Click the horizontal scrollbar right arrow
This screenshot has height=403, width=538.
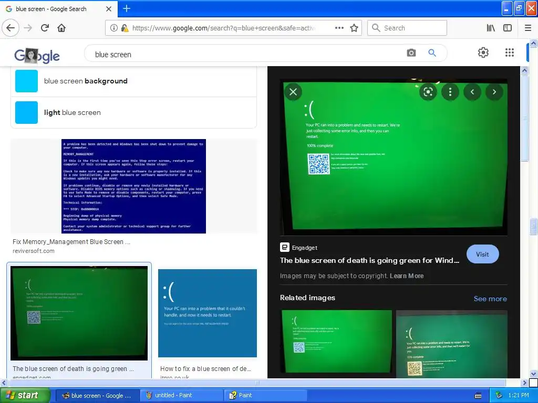(x=524, y=383)
